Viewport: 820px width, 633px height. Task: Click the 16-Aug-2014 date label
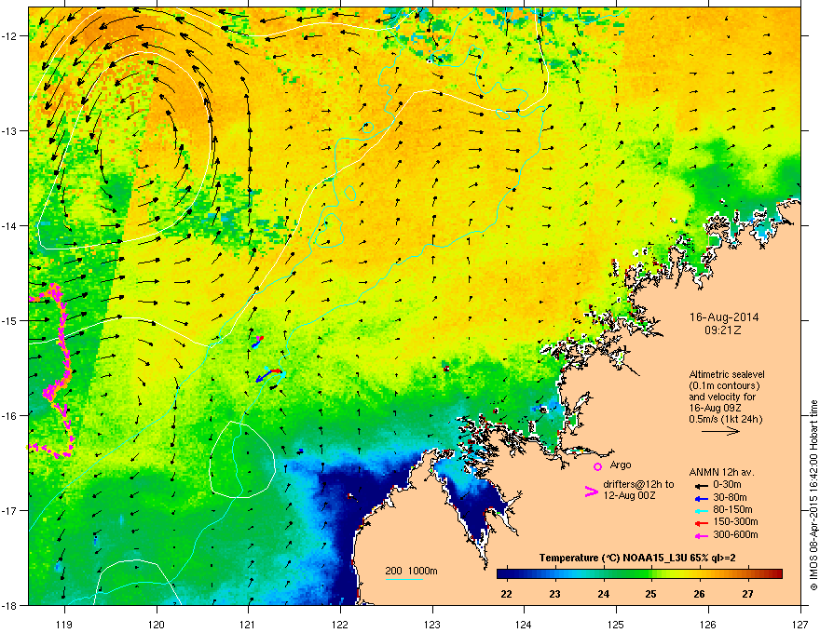coord(724,317)
